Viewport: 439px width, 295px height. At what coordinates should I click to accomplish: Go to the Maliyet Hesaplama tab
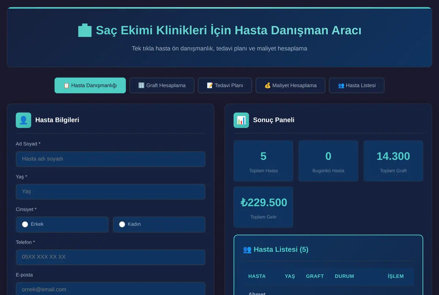pos(290,85)
